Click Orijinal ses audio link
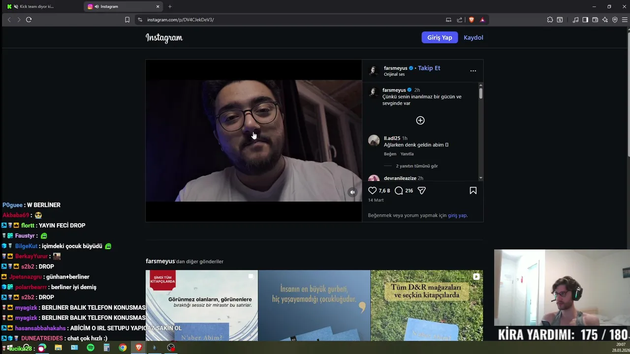Viewport: 630px width, 354px height. tap(394, 74)
